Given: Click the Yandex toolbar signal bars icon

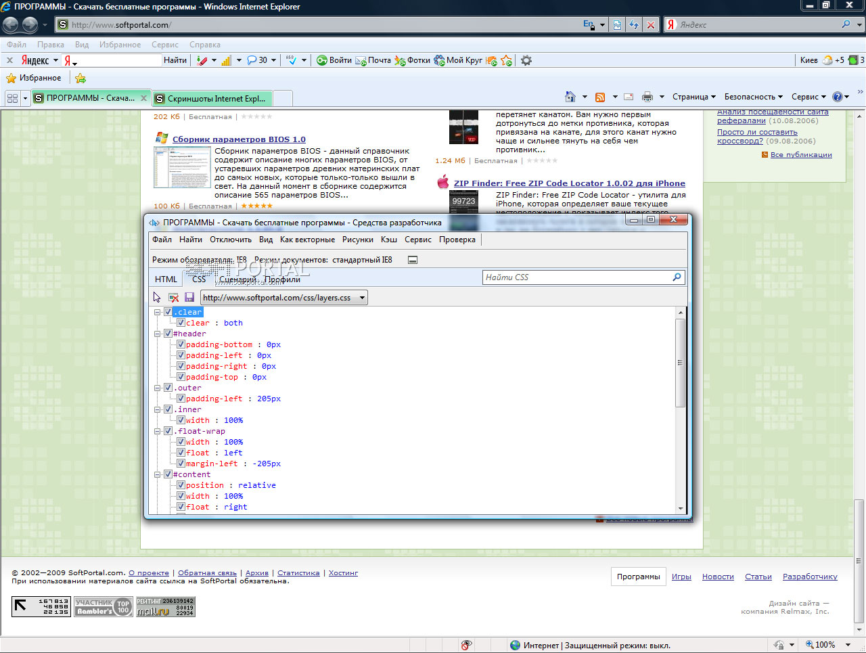Looking at the screenshot, I should (x=226, y=60).
